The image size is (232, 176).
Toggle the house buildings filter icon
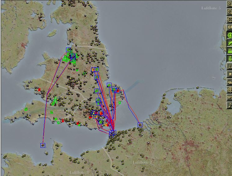point(230,74)
